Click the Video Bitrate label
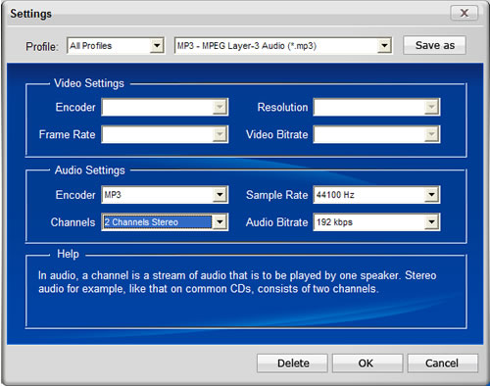 coord(277,134)
